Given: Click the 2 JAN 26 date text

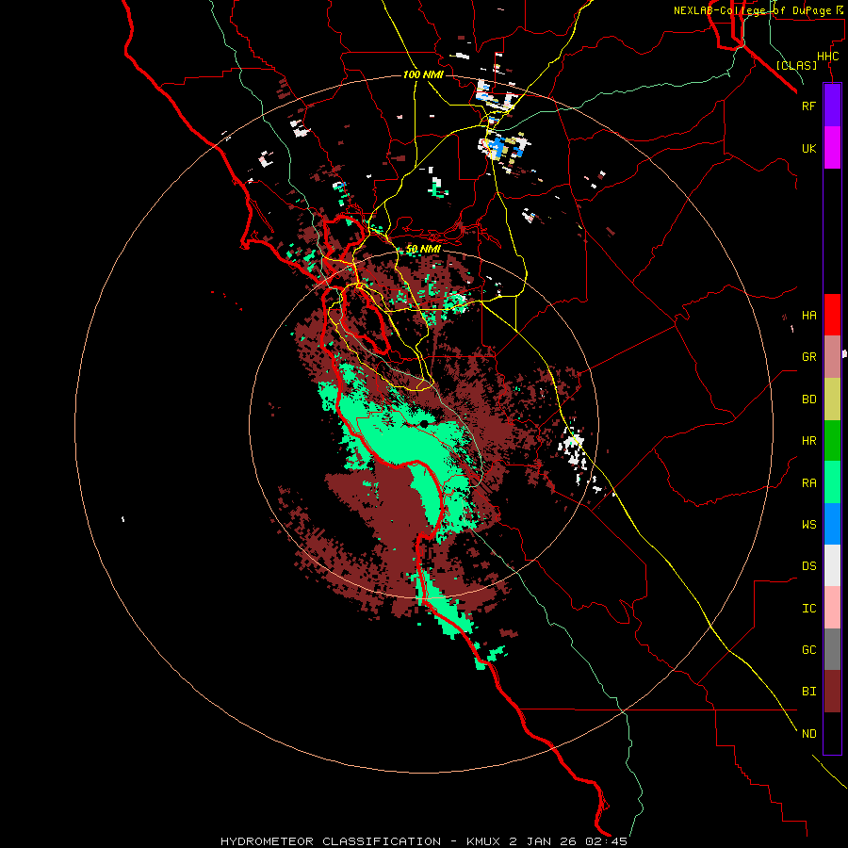Looking at the screenshot, I should [542, 841].
